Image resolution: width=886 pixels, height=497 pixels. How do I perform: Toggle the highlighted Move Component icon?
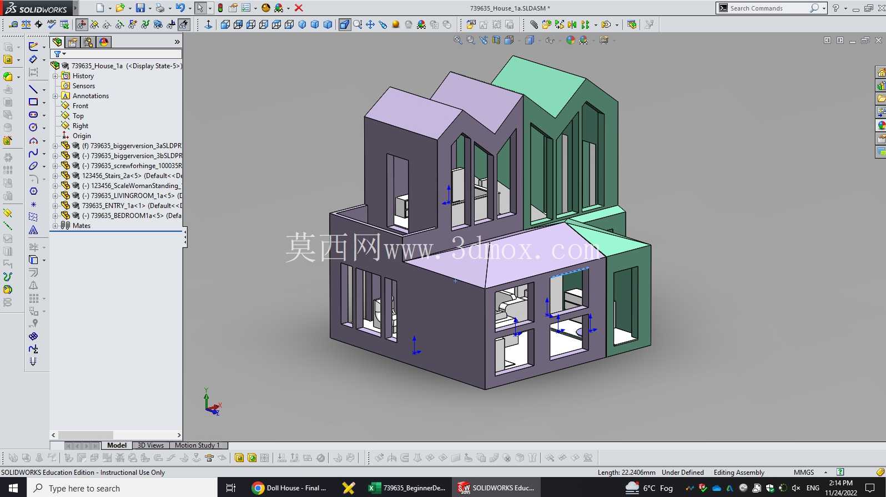[x=82, y=24]
